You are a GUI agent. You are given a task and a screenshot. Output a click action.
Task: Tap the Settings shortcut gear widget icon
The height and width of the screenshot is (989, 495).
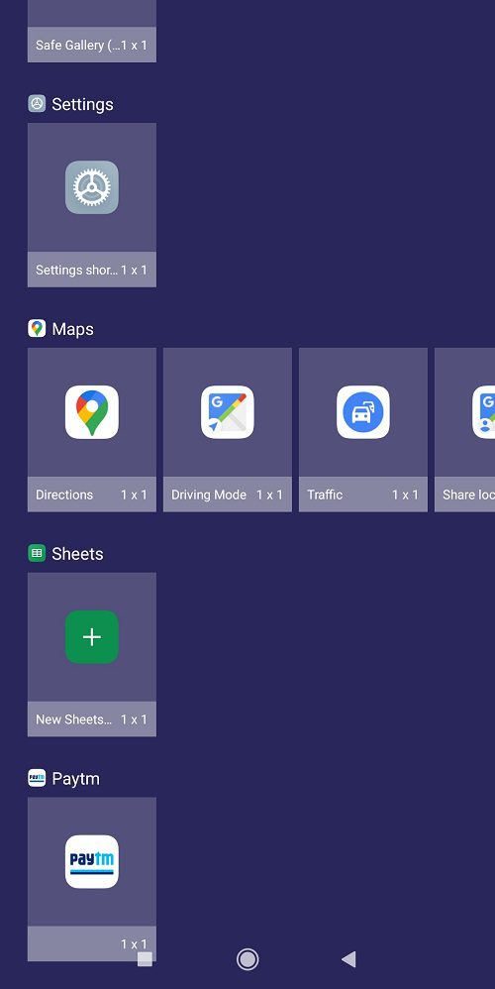(92, 187)
